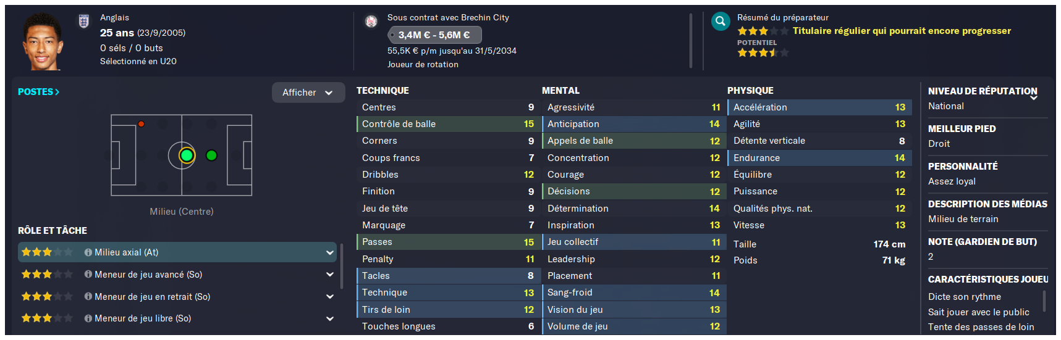Open the Afficher dropdown
This screenshot has height=340, width=1061.
(308, 93)
